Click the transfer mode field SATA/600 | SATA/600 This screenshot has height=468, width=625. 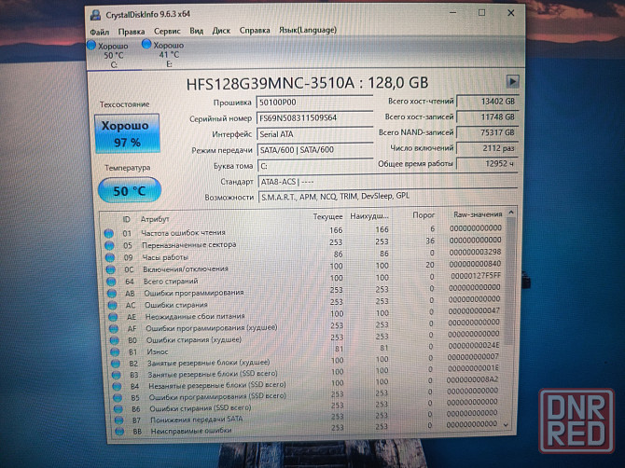point(315,150)
